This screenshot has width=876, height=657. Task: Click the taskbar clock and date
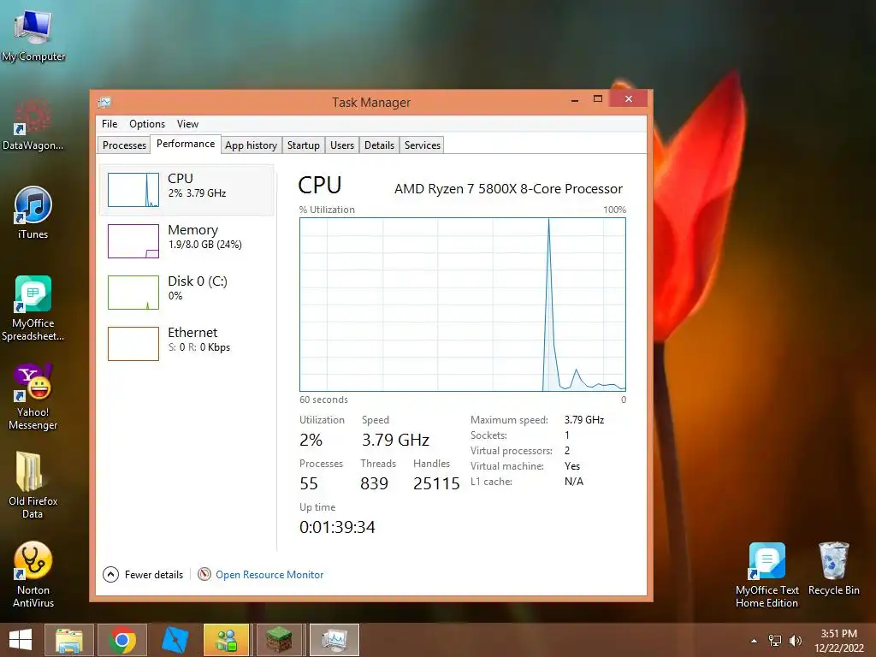pos(838,641)
